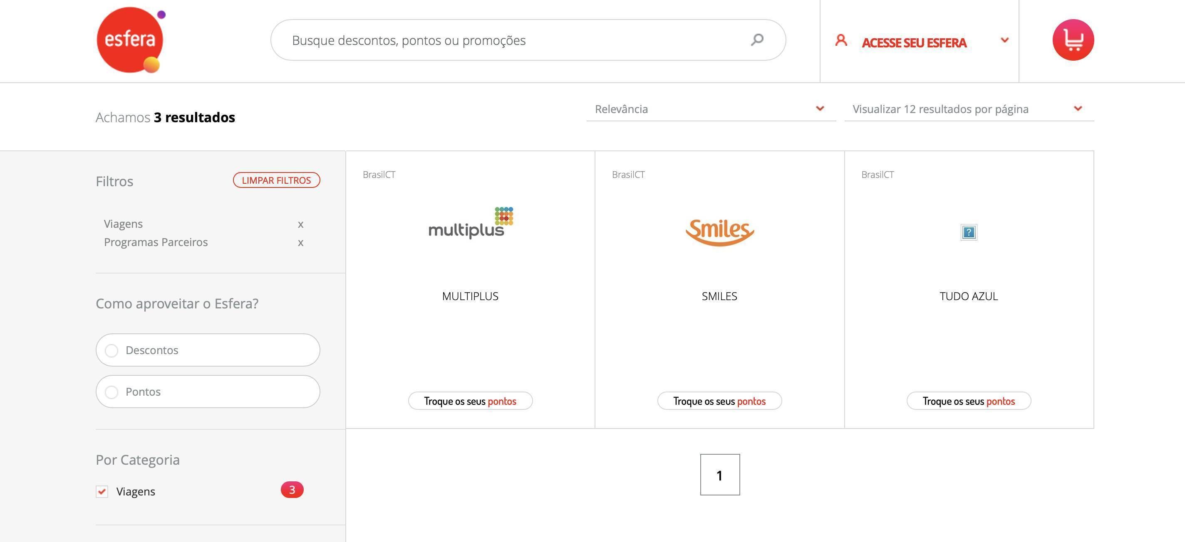This screenshot has width=1185, height=542.
Task: Go to page 1
Action: click(x=720, y=475)
